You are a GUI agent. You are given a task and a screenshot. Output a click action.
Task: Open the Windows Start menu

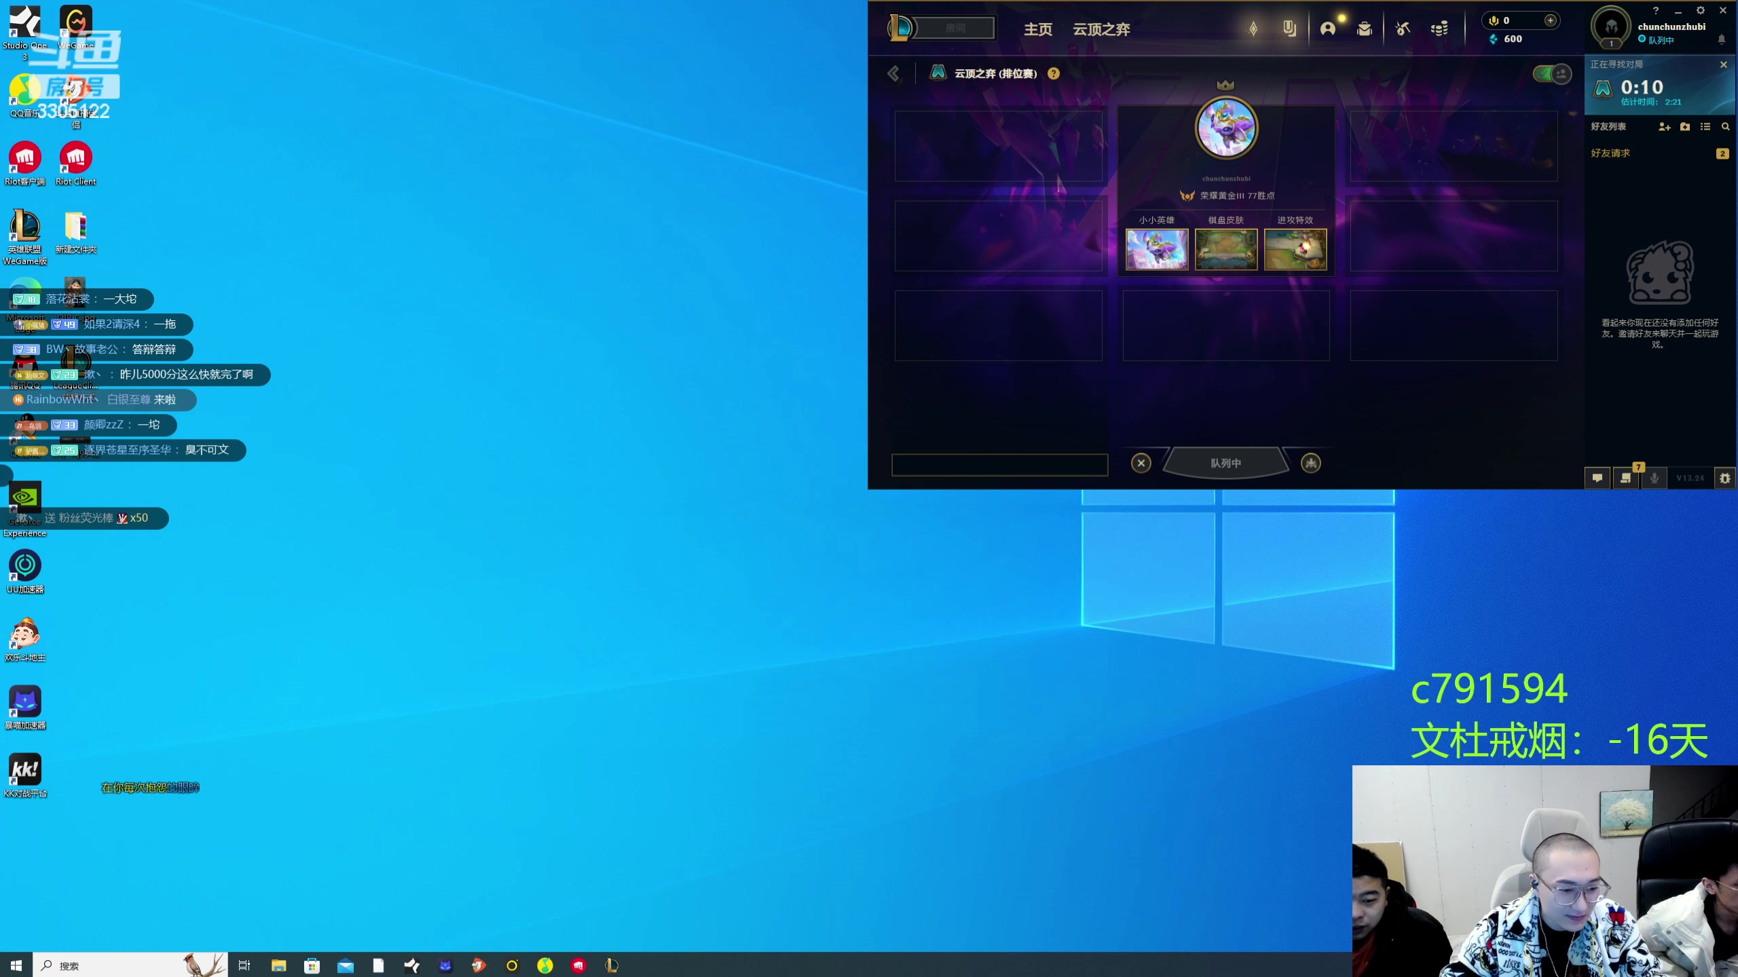[x=16, y=965]
